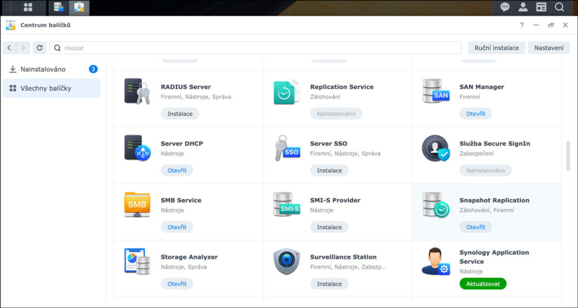Go back using the left arrow button

10,48
